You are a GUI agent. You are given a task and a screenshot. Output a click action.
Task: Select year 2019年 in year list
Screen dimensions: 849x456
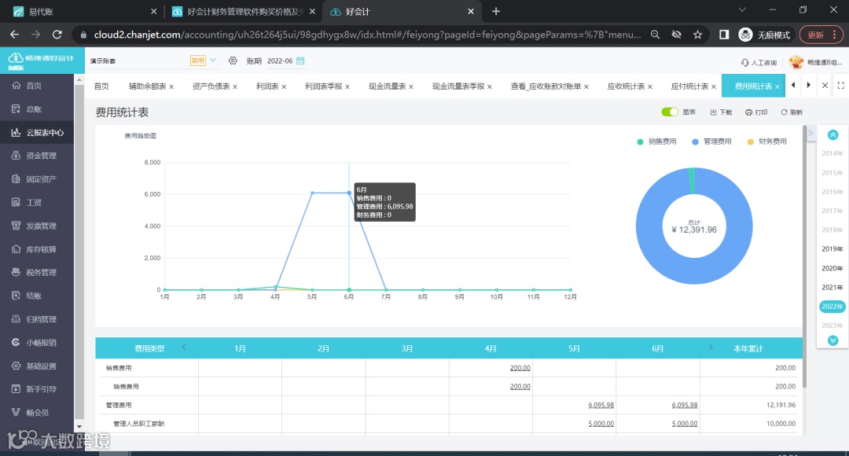[832, 248]
